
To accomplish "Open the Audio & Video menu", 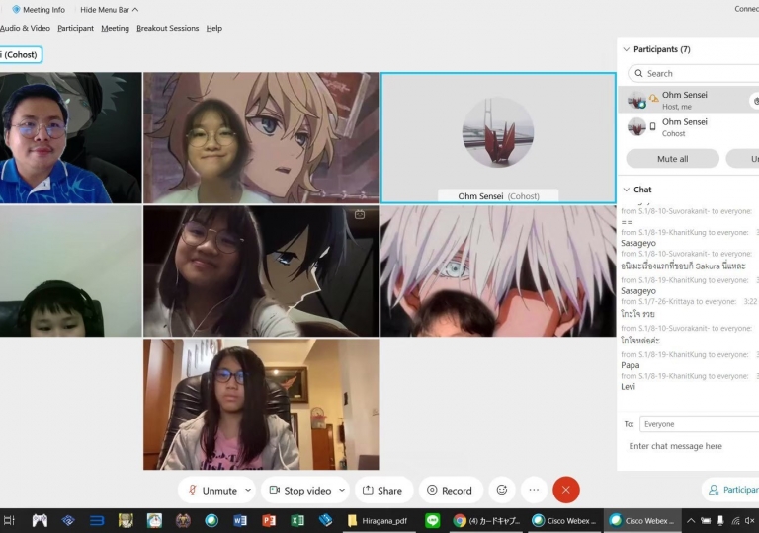I will 25,28.
